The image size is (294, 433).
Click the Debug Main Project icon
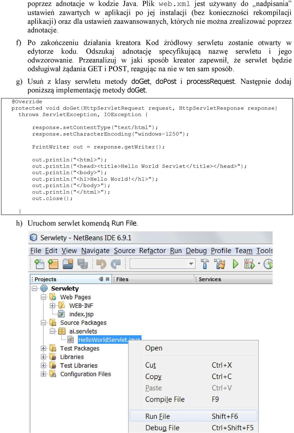(x=249, y=264)
